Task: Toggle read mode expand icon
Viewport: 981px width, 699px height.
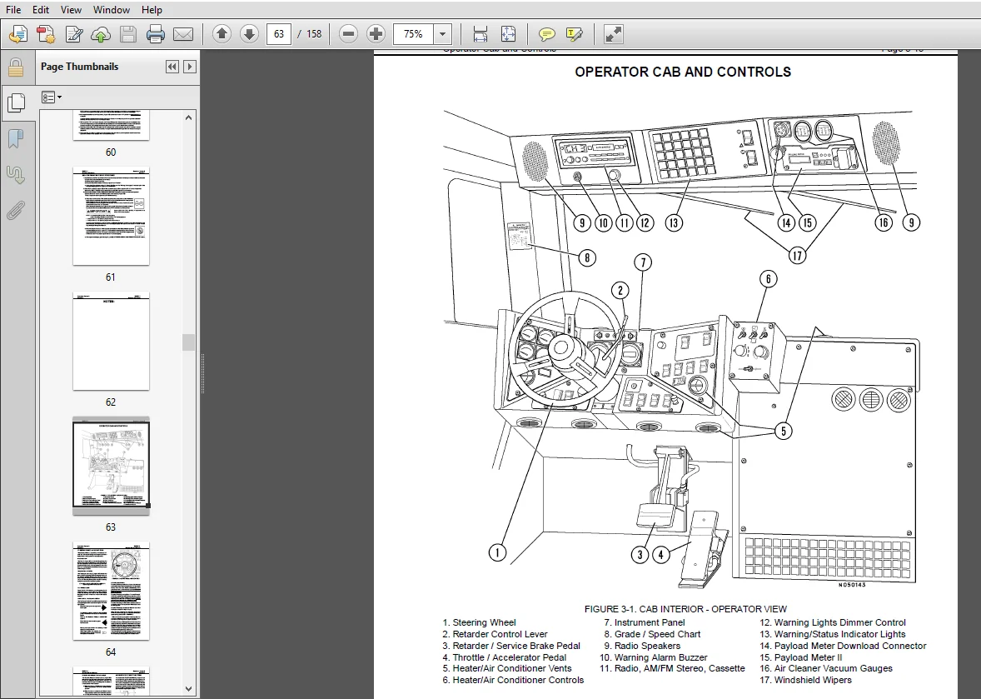Action: click(613, 34)
